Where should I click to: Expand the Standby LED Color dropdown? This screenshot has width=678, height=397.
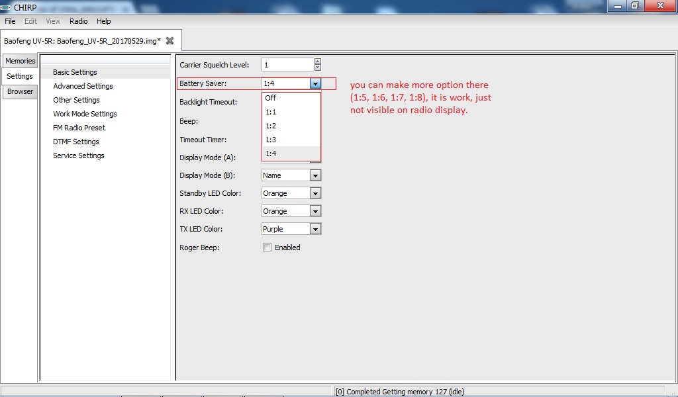[x=316, y=193]
